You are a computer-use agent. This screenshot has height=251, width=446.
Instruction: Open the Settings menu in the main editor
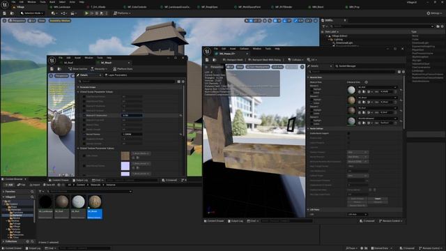435,13
